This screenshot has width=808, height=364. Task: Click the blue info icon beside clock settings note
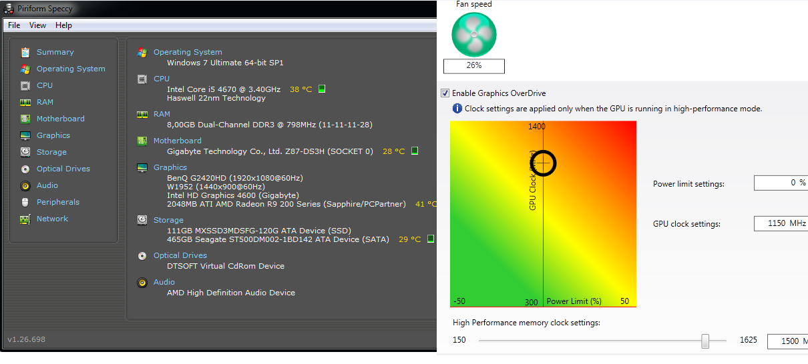(457, 108)
